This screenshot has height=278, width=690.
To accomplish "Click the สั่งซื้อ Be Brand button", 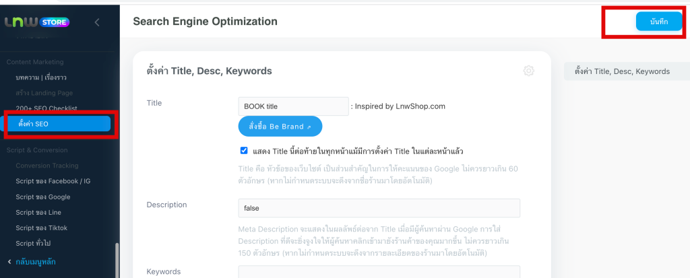I will (280, 126).
